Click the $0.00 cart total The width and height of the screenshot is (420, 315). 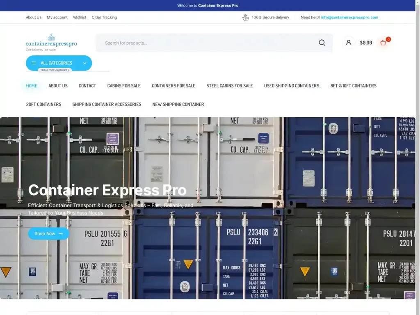coord(366,43)
